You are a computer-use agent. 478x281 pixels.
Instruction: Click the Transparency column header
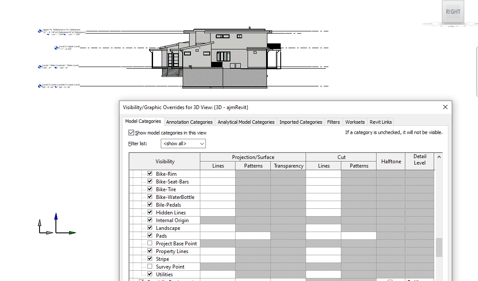tap(288, 166)
